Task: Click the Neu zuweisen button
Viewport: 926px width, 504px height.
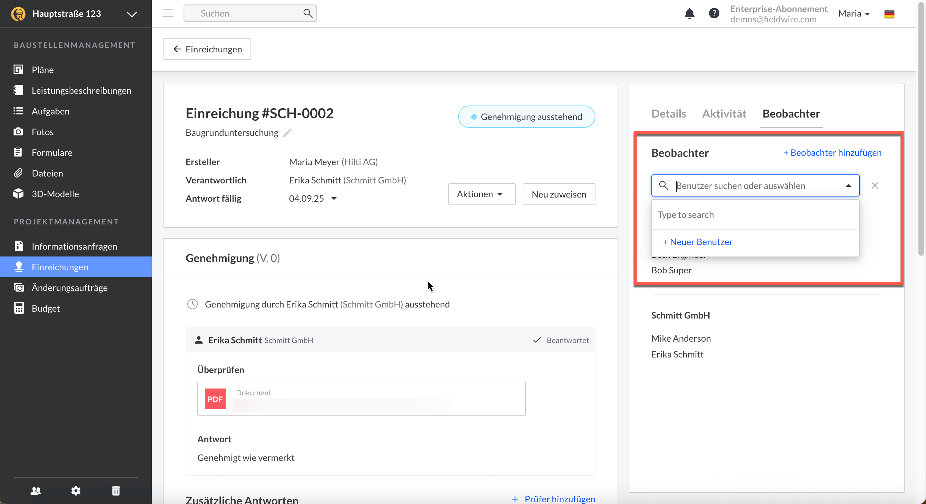Action: pos(559,194)
